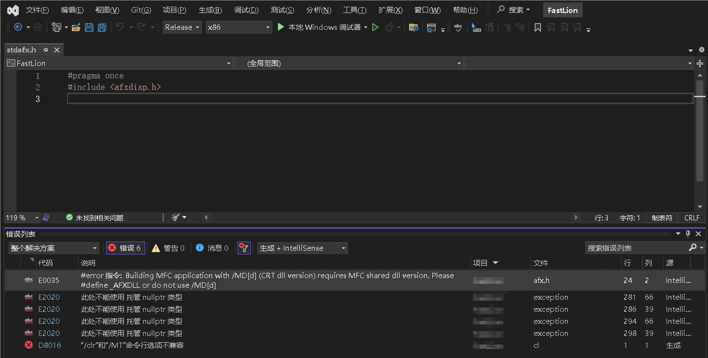Sort the error list by the 文件 column header
The image size is (708, 358).
[540, 263]
